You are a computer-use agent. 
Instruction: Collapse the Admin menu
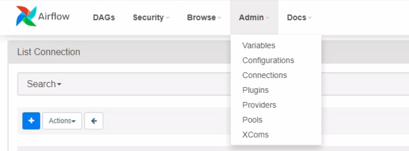click(254, 18)
